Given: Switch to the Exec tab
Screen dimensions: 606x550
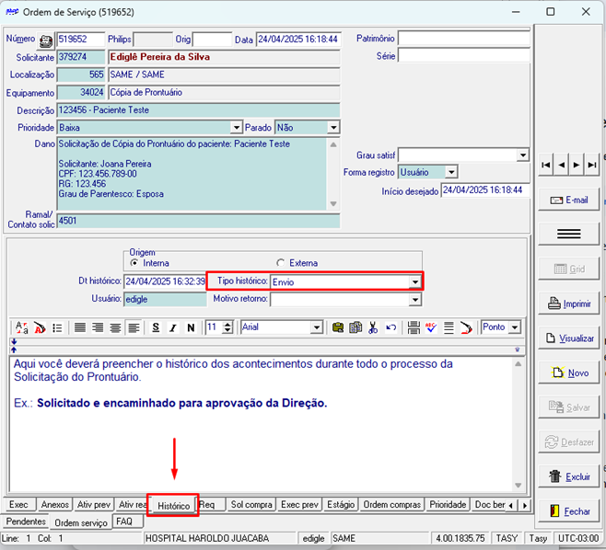Looking at the screenshot, I should pyautogui.click(x=18, y=504).
